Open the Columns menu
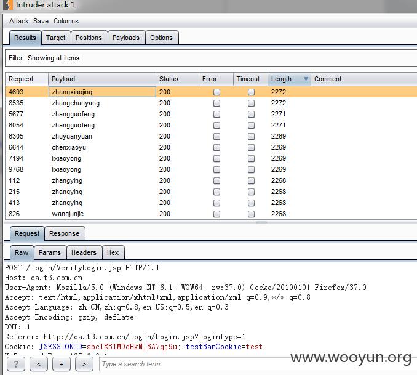Screen dimensions: 417x375 coord(66,21)
